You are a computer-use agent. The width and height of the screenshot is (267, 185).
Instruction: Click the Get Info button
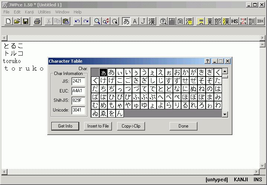(65, 126)
